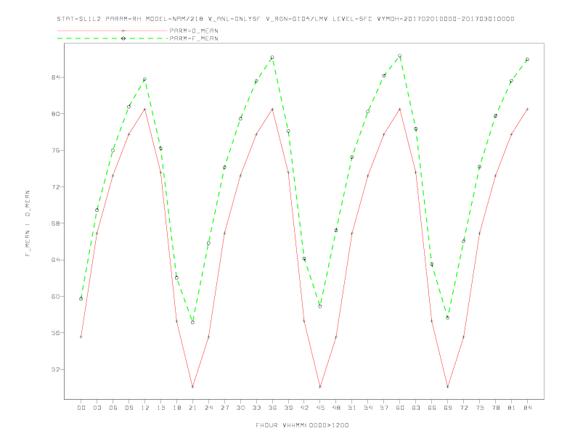Image resolution: width=575 pixels, height=444 pixels.
Task: Click the x-axis tick label 15
Action: [160, 408]
